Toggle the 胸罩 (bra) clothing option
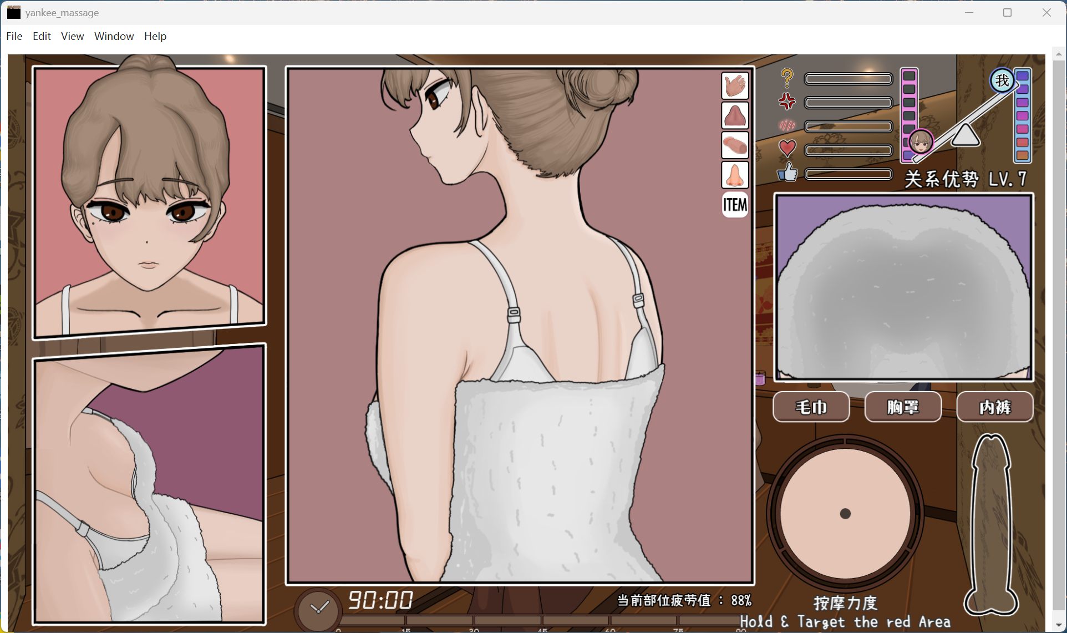Viewport: 1067px width, 633px height. click(x=902, y=407)
